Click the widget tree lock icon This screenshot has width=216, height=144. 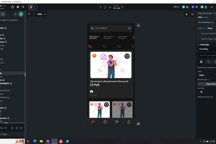click(x=12, y=128)
